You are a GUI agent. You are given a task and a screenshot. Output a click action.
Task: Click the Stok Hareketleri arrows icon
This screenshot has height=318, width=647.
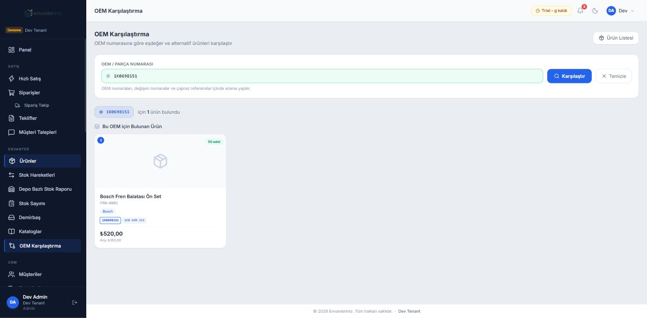tap(12, 175)
